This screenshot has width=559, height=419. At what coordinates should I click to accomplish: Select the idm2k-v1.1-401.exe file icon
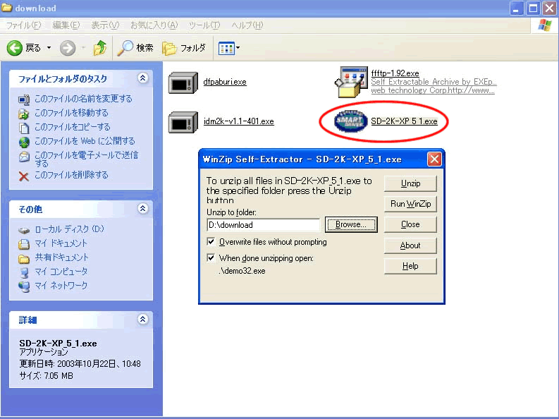183,122
